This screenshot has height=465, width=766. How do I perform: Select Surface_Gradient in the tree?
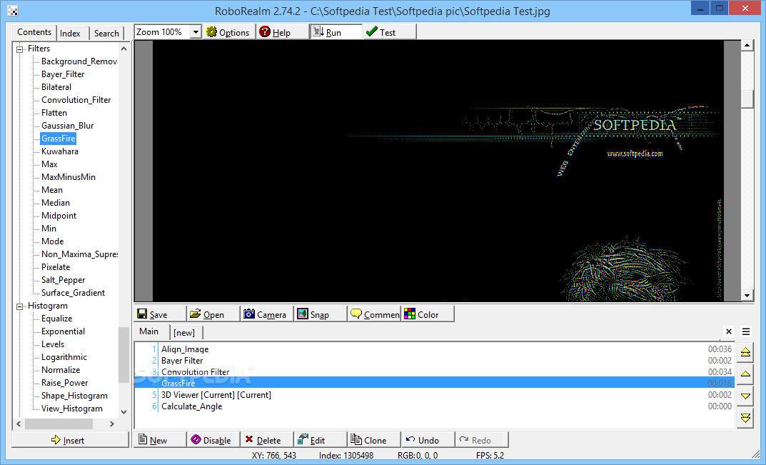74,292
